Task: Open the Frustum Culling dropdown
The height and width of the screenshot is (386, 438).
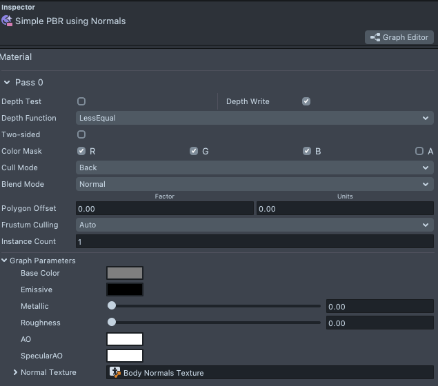Action: click(255, 225)
